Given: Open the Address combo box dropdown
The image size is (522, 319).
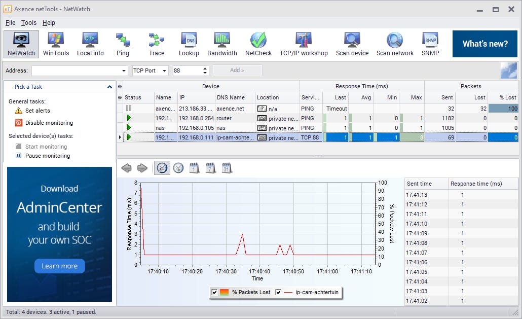Looking at the screenshot, I should (x=124, y=70).
